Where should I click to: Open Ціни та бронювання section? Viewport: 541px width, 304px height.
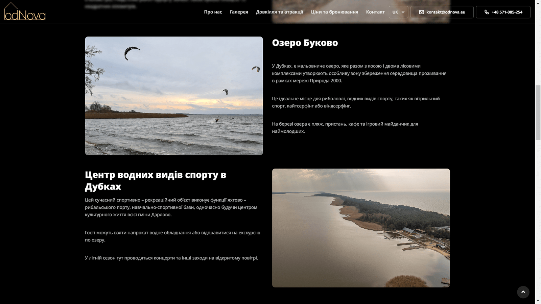(334, 12)
